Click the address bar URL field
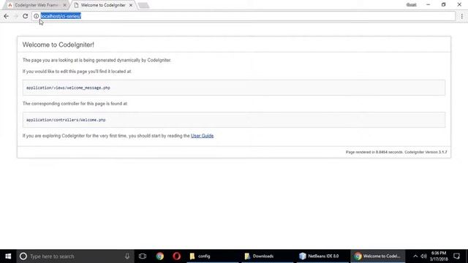This screenshot has height=263, width=468. 244,16
